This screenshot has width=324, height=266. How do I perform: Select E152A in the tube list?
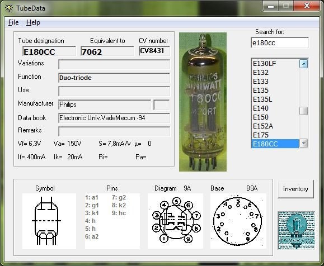pyautogui.click(x=275, y=126)
